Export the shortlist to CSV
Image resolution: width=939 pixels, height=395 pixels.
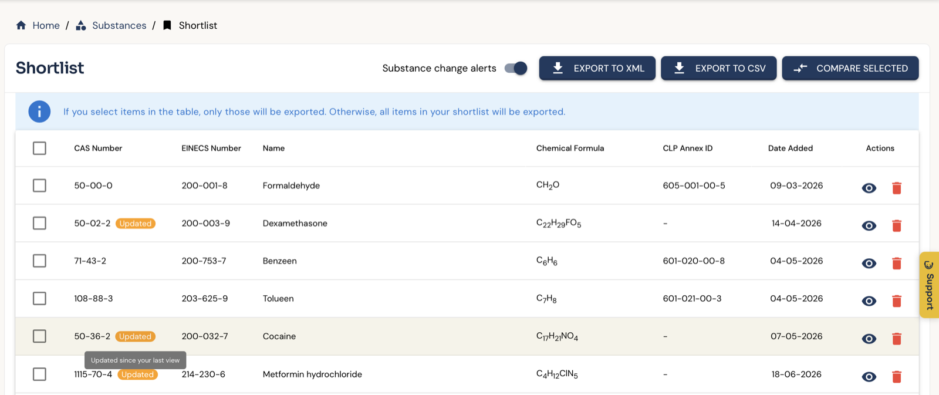(x=719, y=68)
